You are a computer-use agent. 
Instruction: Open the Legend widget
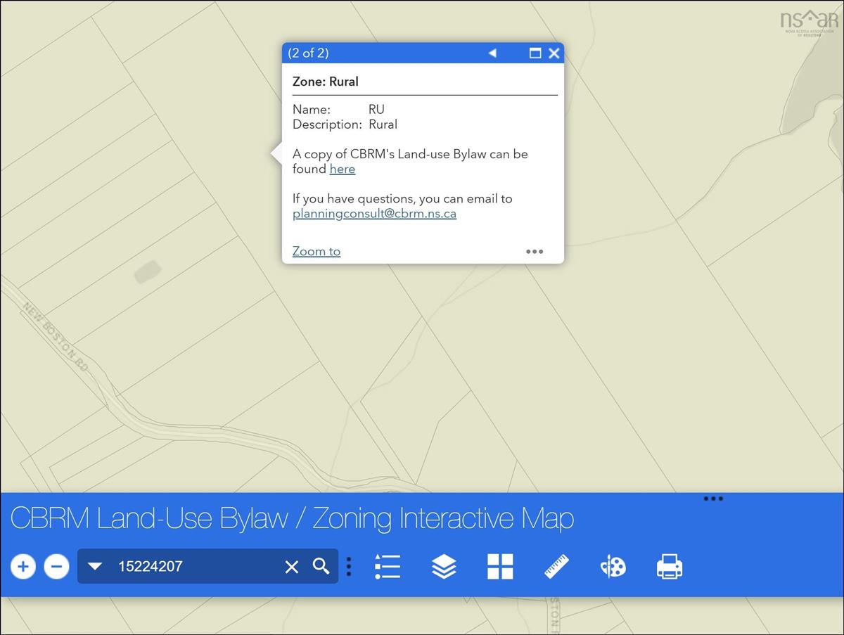(x=388, y=566)
